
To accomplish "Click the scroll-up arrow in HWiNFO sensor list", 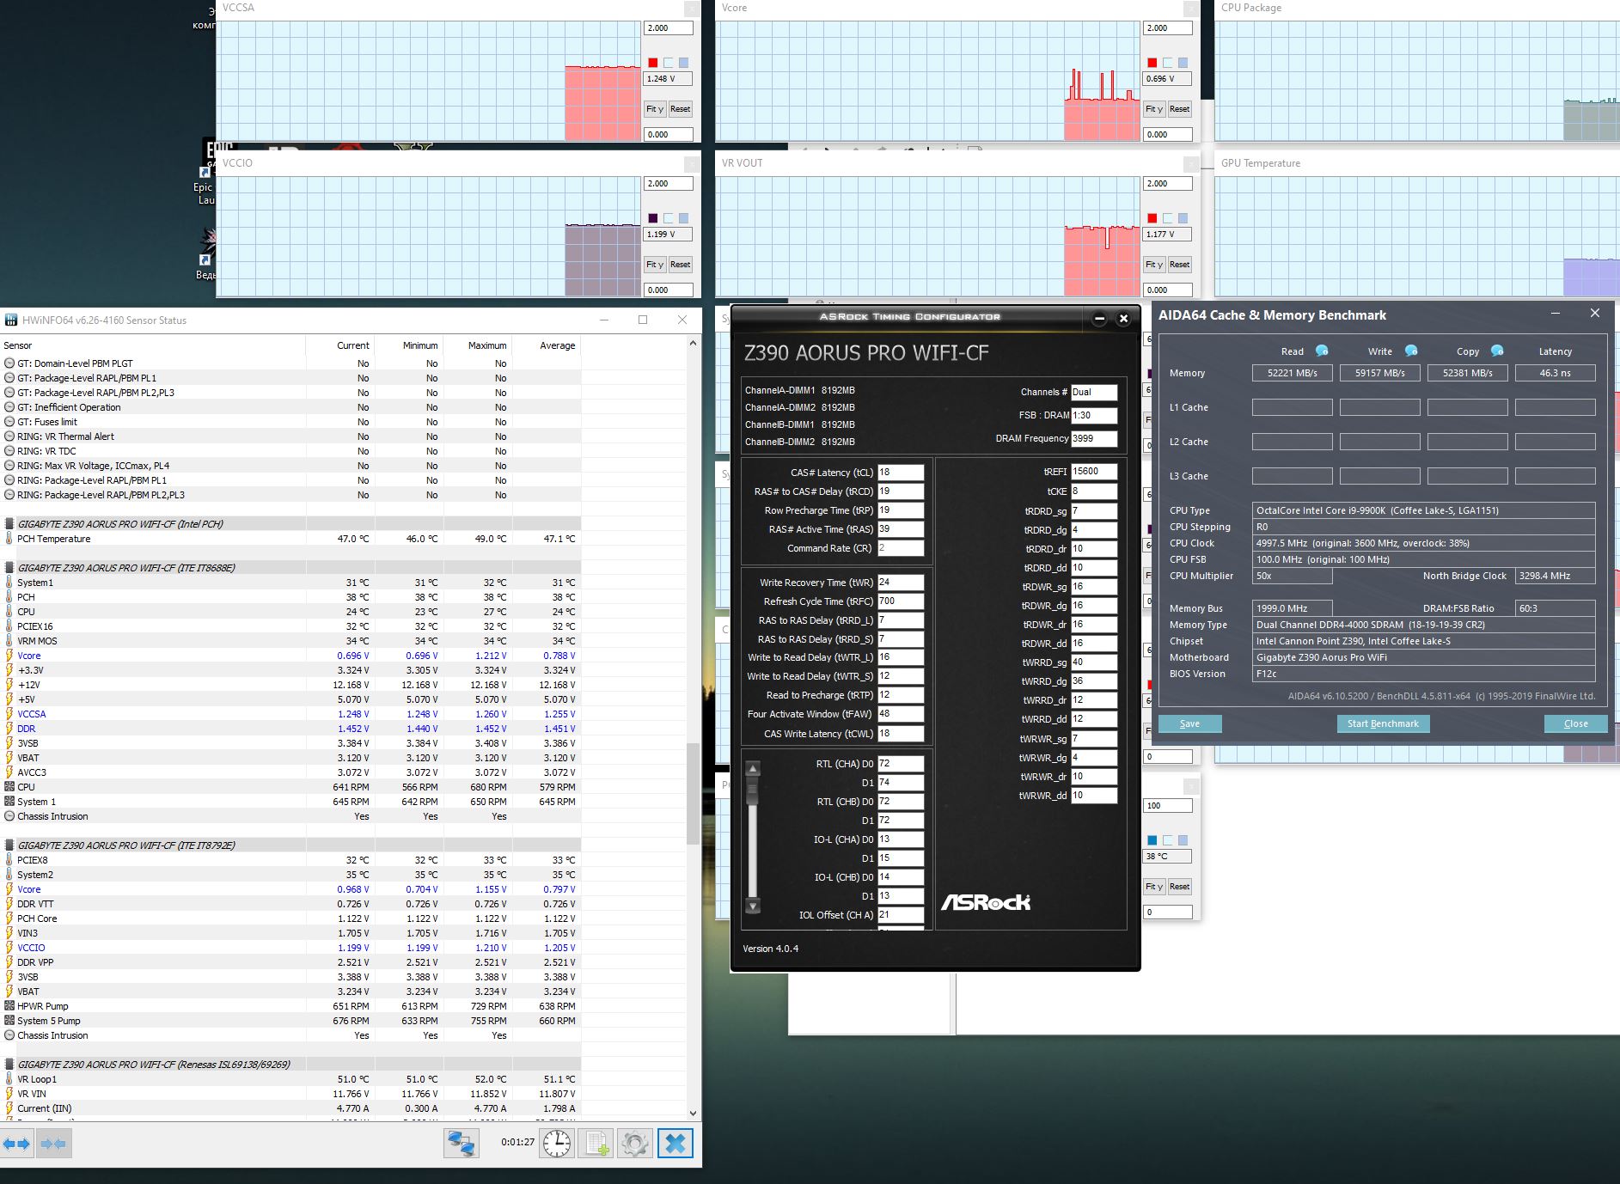I will click(x=693, y=344).
